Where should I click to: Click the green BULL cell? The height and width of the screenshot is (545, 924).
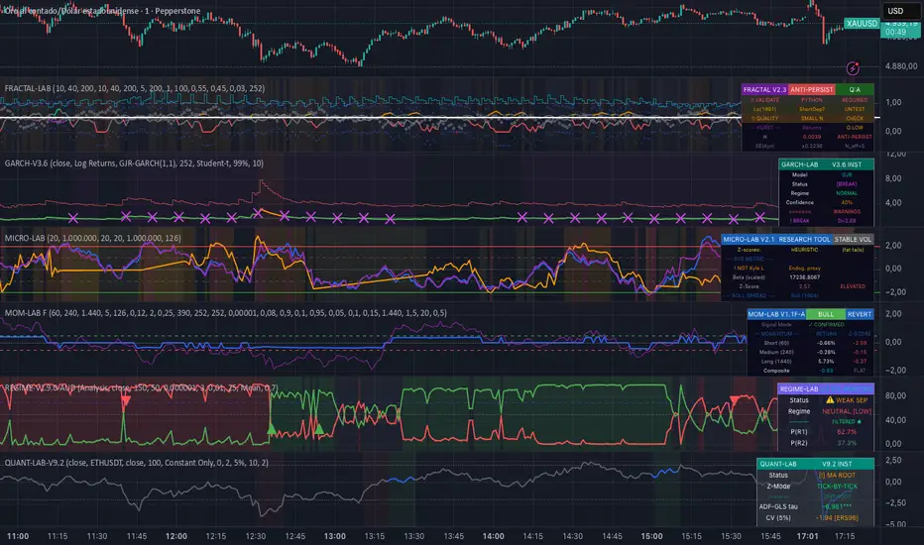pyautogui.click(x=826, y=314)
